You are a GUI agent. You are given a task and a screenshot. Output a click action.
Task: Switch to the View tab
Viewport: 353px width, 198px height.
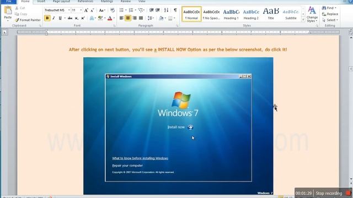coord(142,1)
